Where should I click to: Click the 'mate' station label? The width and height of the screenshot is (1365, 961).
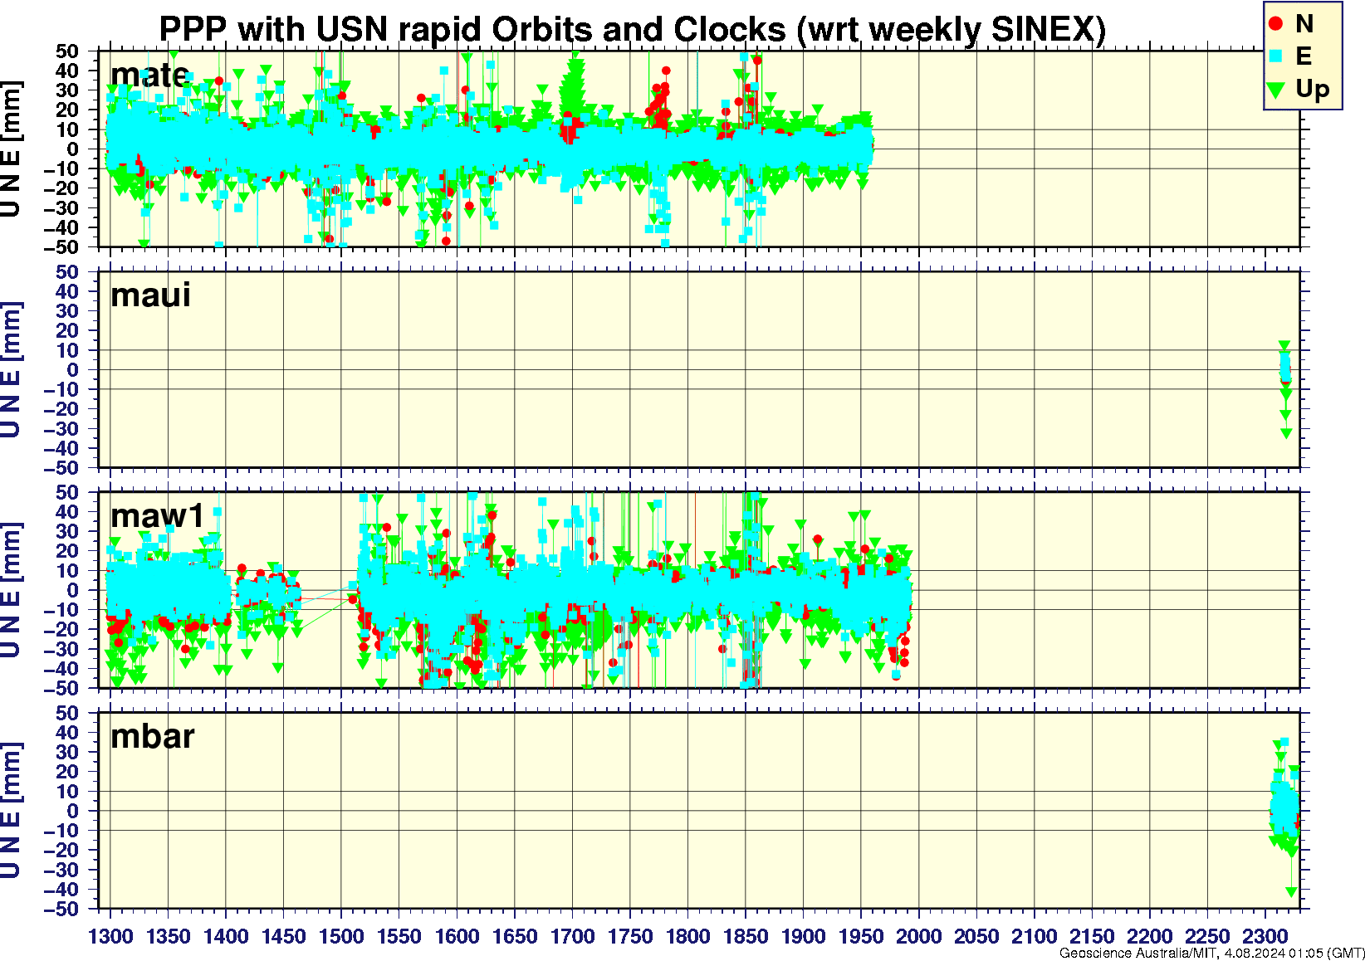pos(149,75)
